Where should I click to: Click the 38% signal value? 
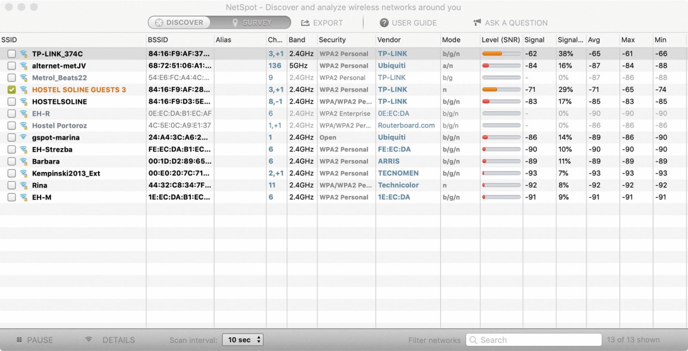(565, 54)
